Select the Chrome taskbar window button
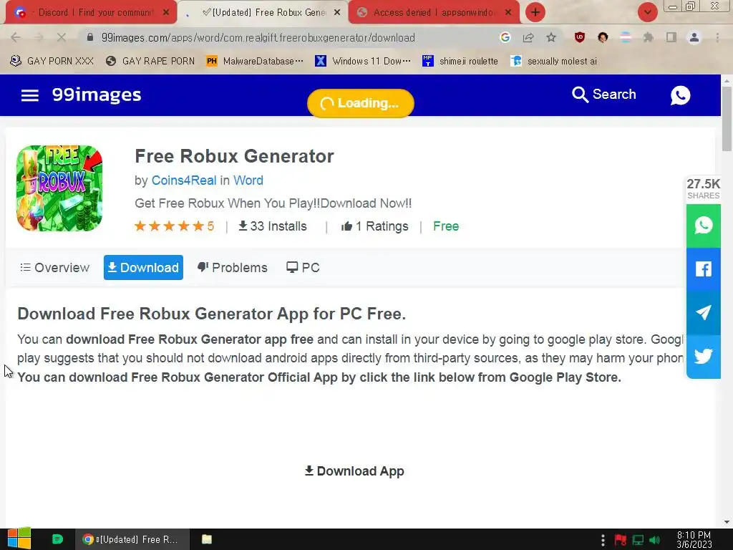This screenshot has width=733, height=550. click(x=132, y=539)
